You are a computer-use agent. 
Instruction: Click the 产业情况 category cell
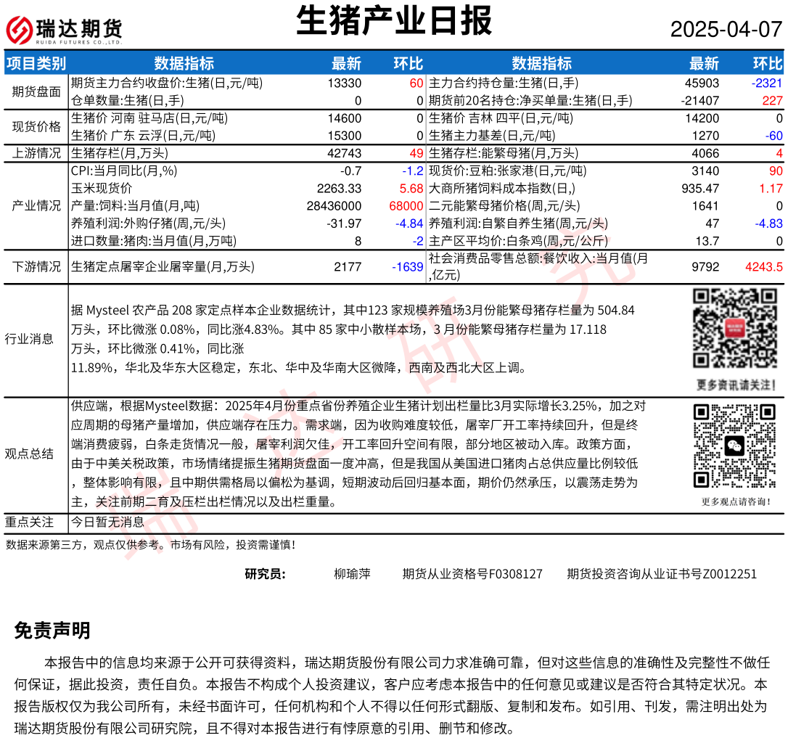(x=36, y=205)
